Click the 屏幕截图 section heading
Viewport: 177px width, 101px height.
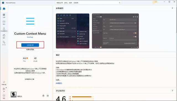coord(60,8)
